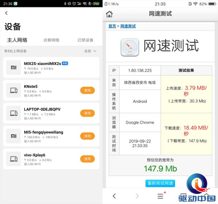The width and height of the screenshot is (218, 204).
Task: Switch to the 主人网络 tab
Action: point(17,40)
